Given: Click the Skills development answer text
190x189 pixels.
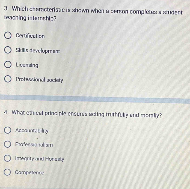Looking at the screenshot, I should point(38,51).
